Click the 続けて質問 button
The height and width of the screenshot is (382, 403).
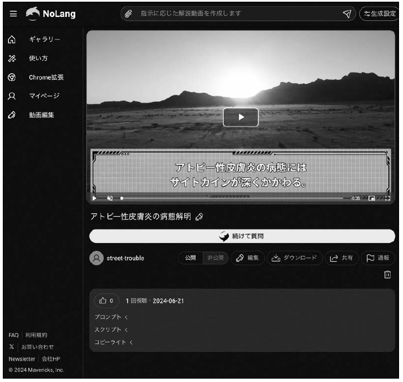(242, 236)
